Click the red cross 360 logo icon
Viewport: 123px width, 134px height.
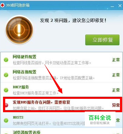(x=2, y=5)
